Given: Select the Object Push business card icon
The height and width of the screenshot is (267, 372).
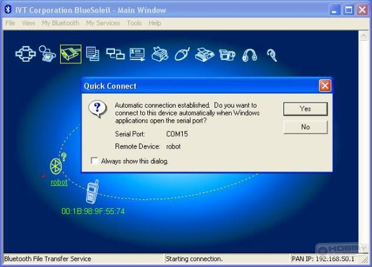Looking at the screenshot, I should click(x=138, y=54).
